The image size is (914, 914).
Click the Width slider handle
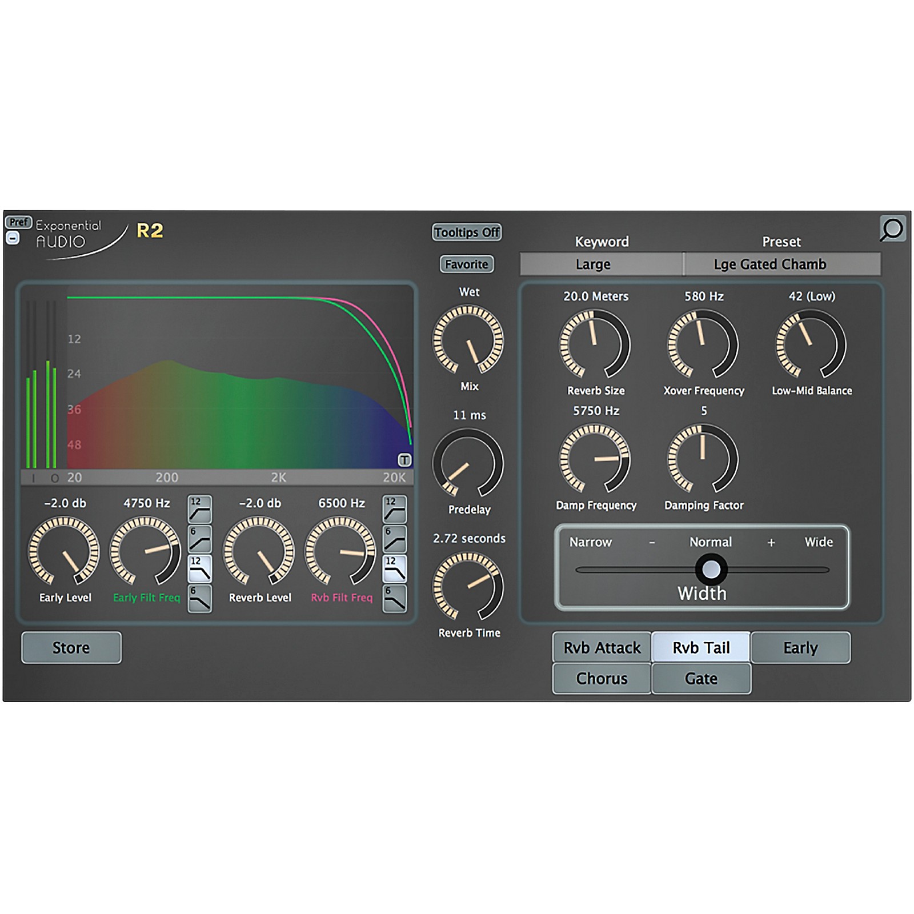click(711, 569)
